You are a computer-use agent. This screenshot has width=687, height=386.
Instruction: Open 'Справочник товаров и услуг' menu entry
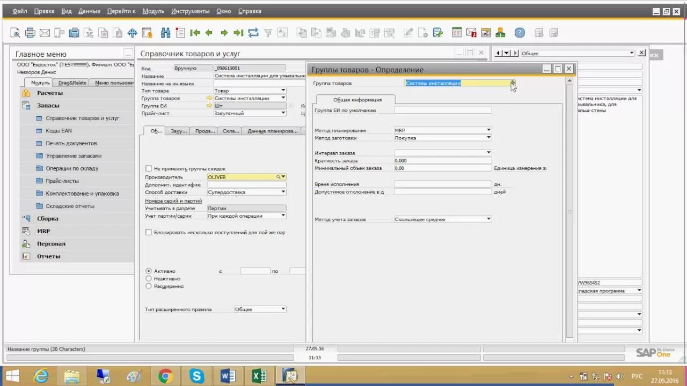[x=82, y=118]
